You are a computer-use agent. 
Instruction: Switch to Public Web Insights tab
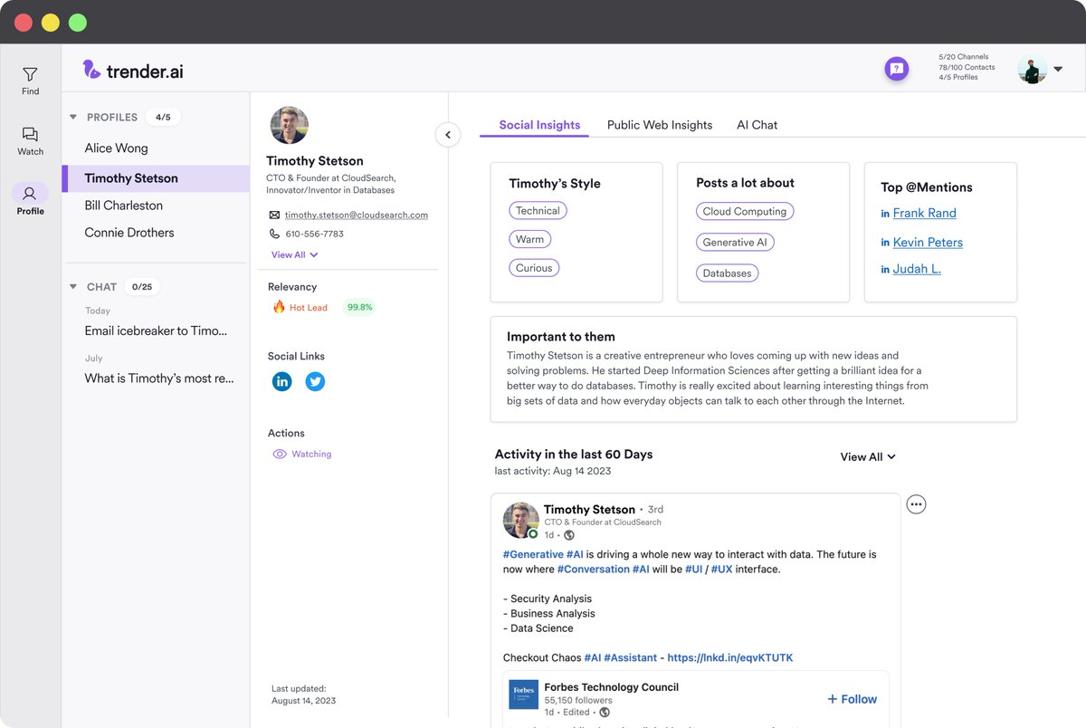coord(660,125)
